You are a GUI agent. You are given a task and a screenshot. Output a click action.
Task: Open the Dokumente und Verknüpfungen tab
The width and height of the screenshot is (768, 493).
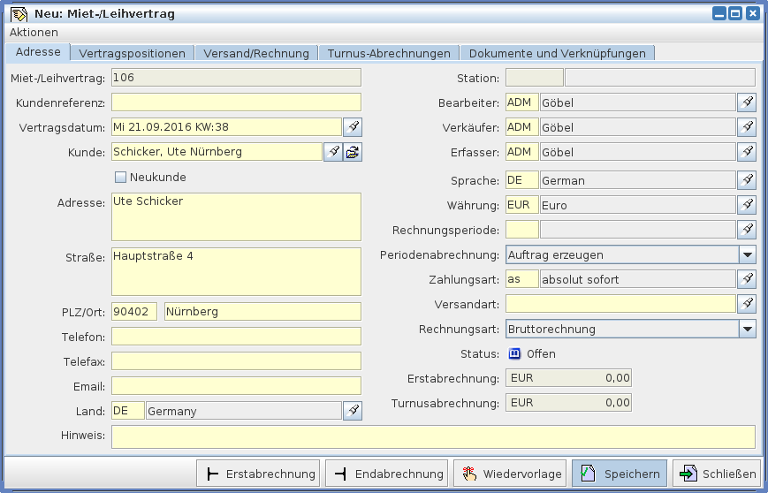(558, 53)
